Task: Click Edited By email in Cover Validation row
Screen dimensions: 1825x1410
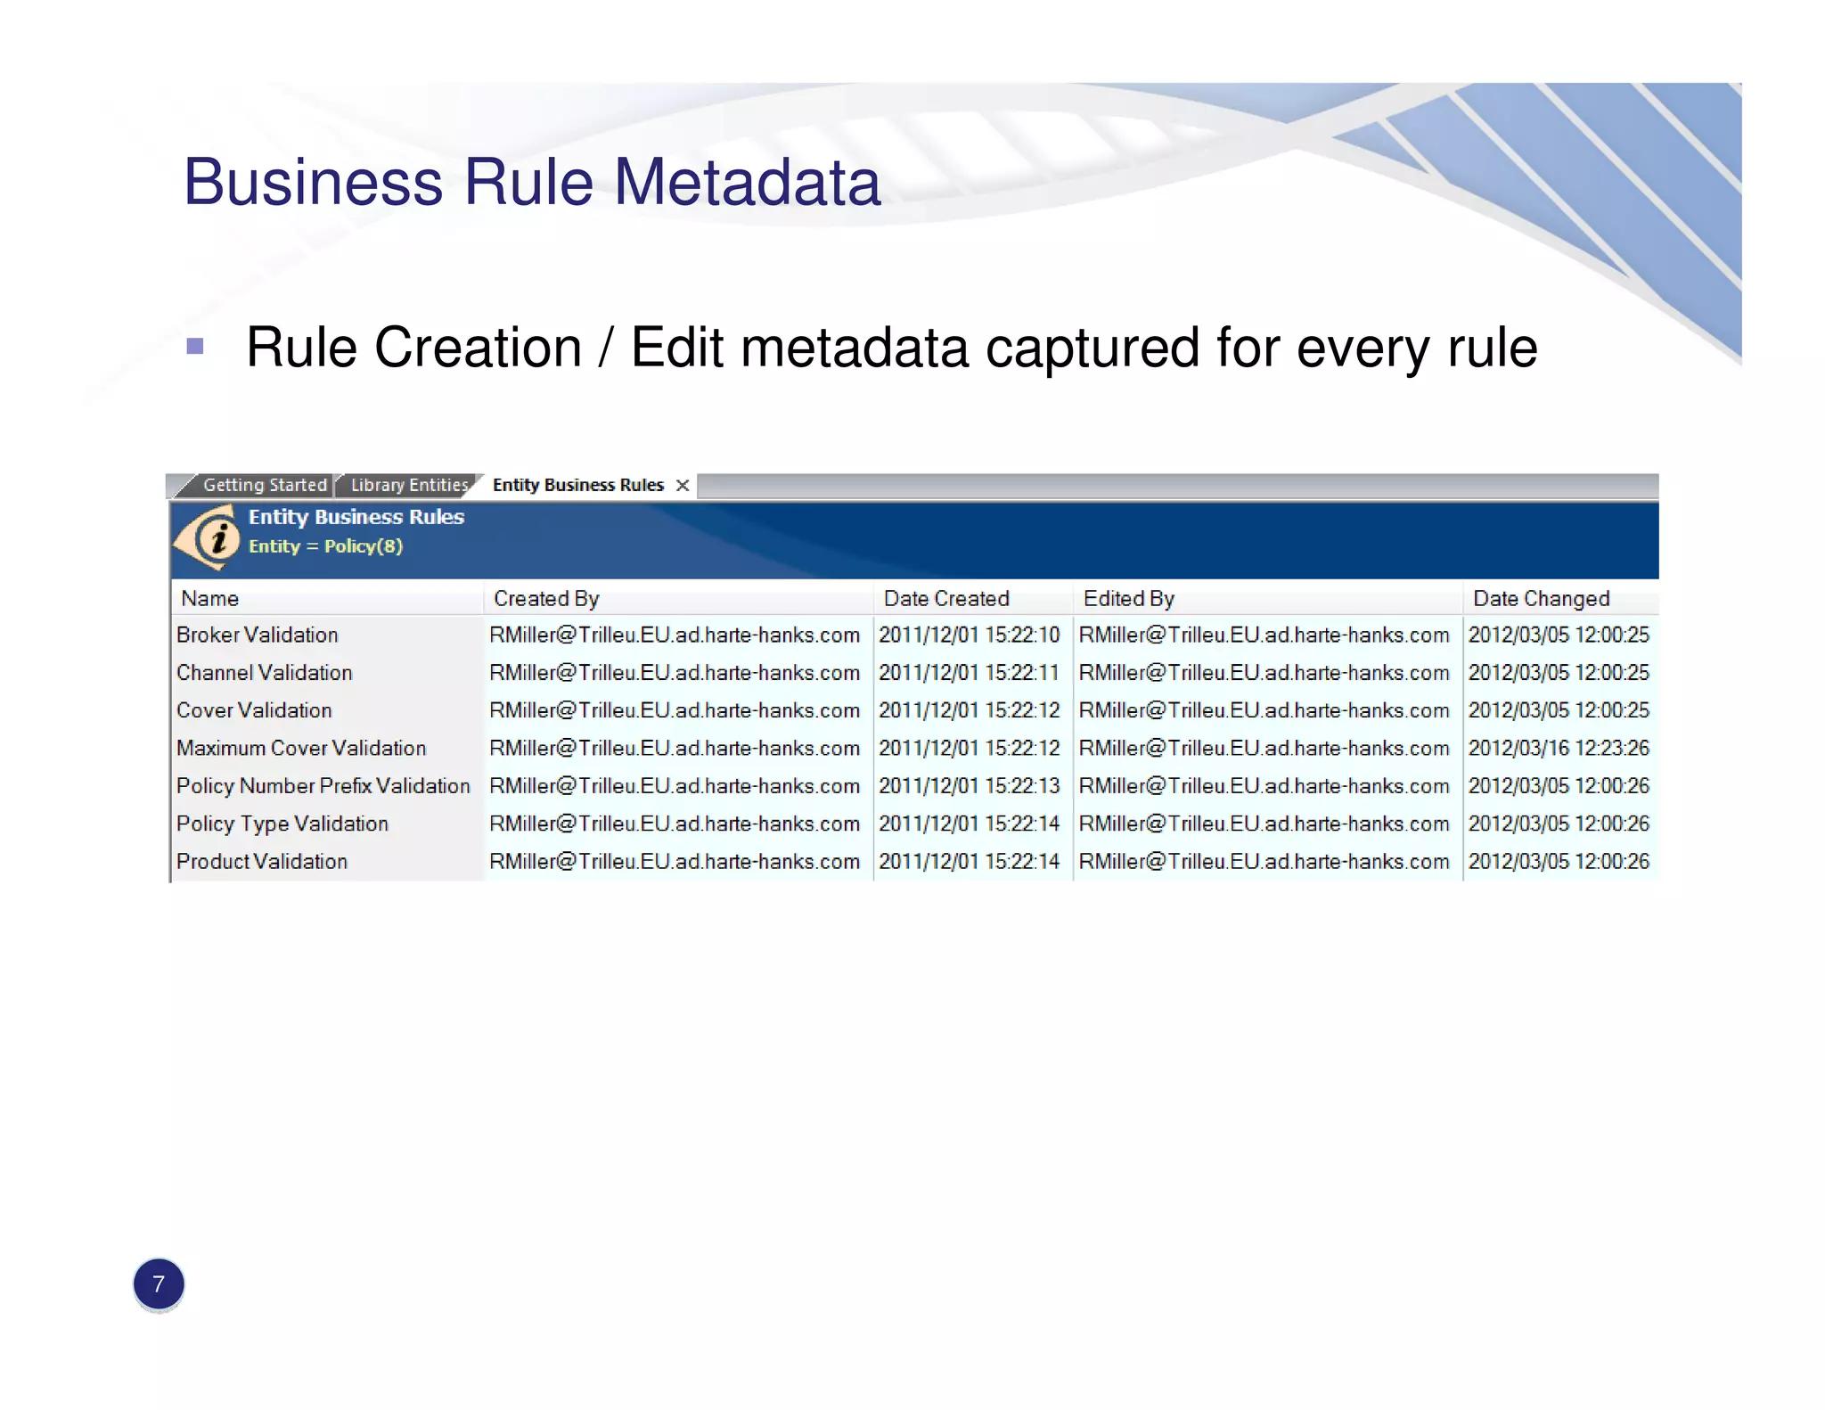Action: [1264, 710]
